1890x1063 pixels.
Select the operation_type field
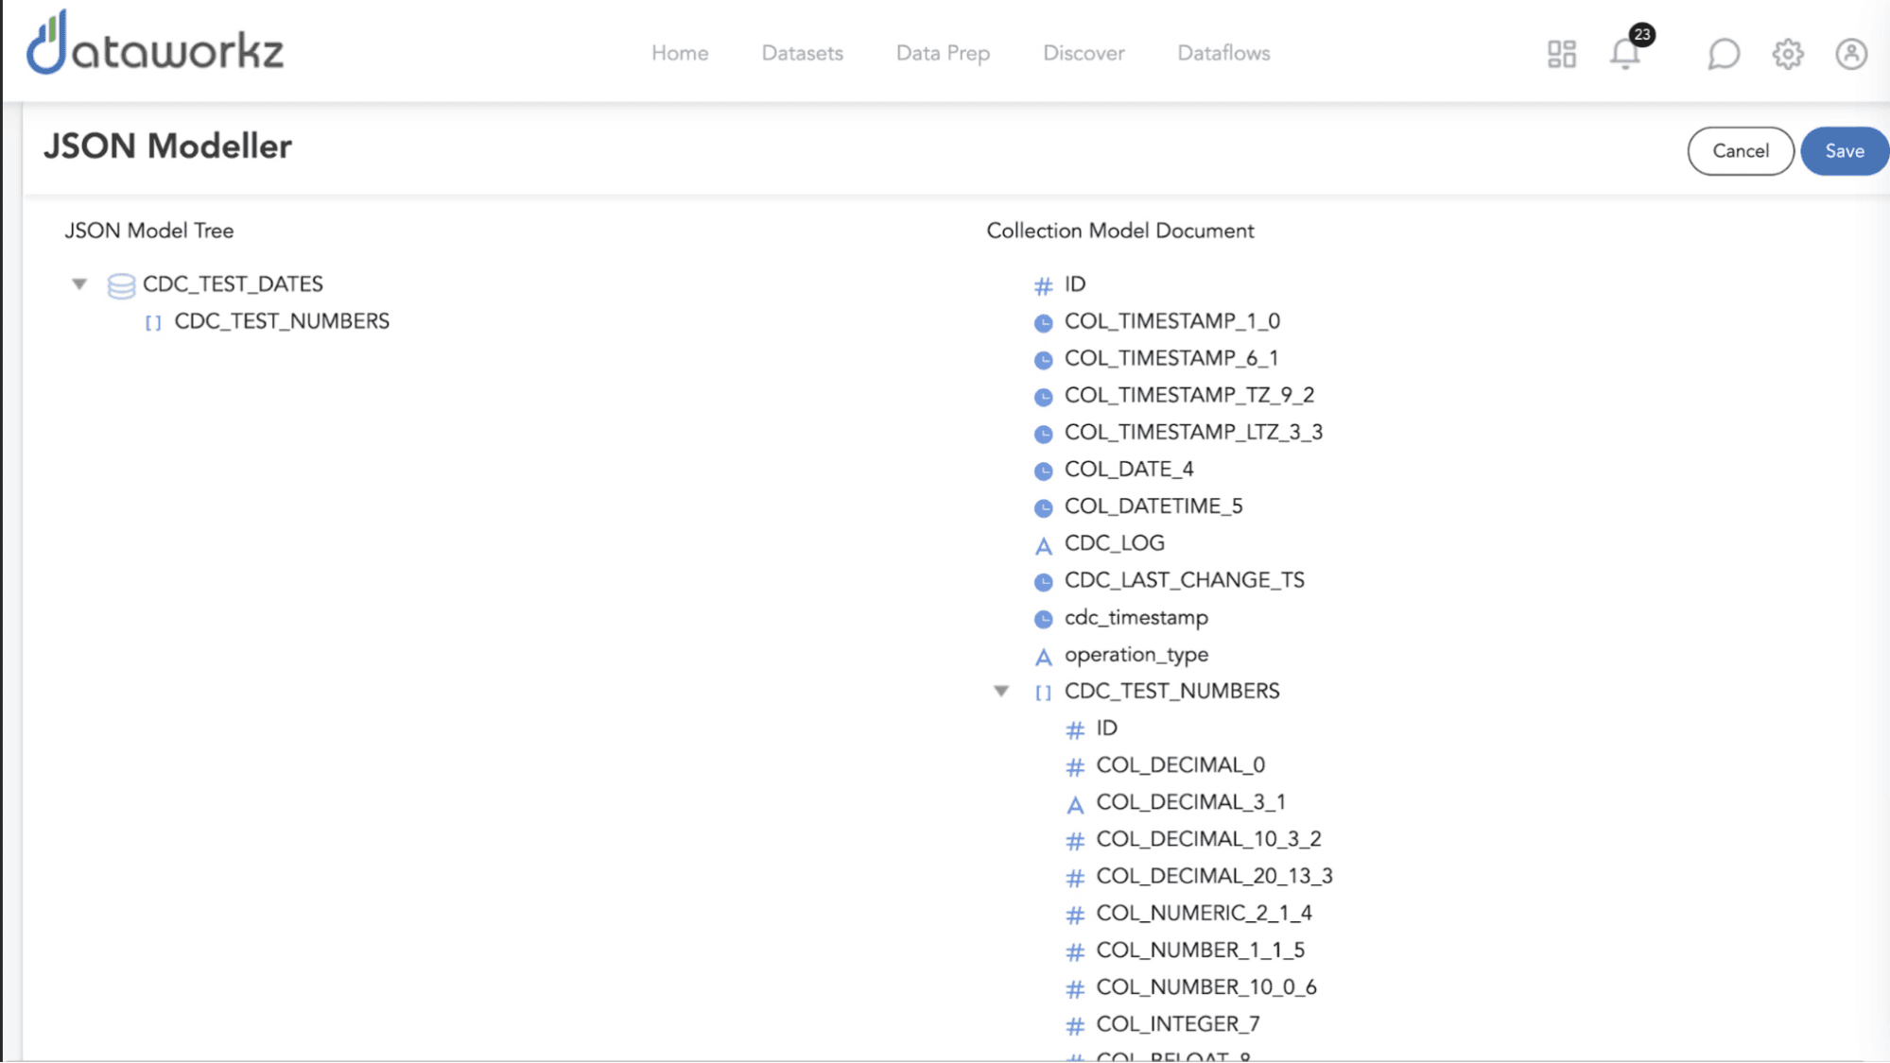point(1136,655)
